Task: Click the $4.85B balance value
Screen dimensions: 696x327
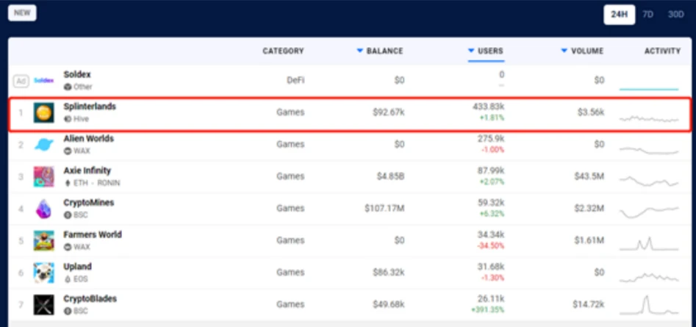Action: point(390,176)
